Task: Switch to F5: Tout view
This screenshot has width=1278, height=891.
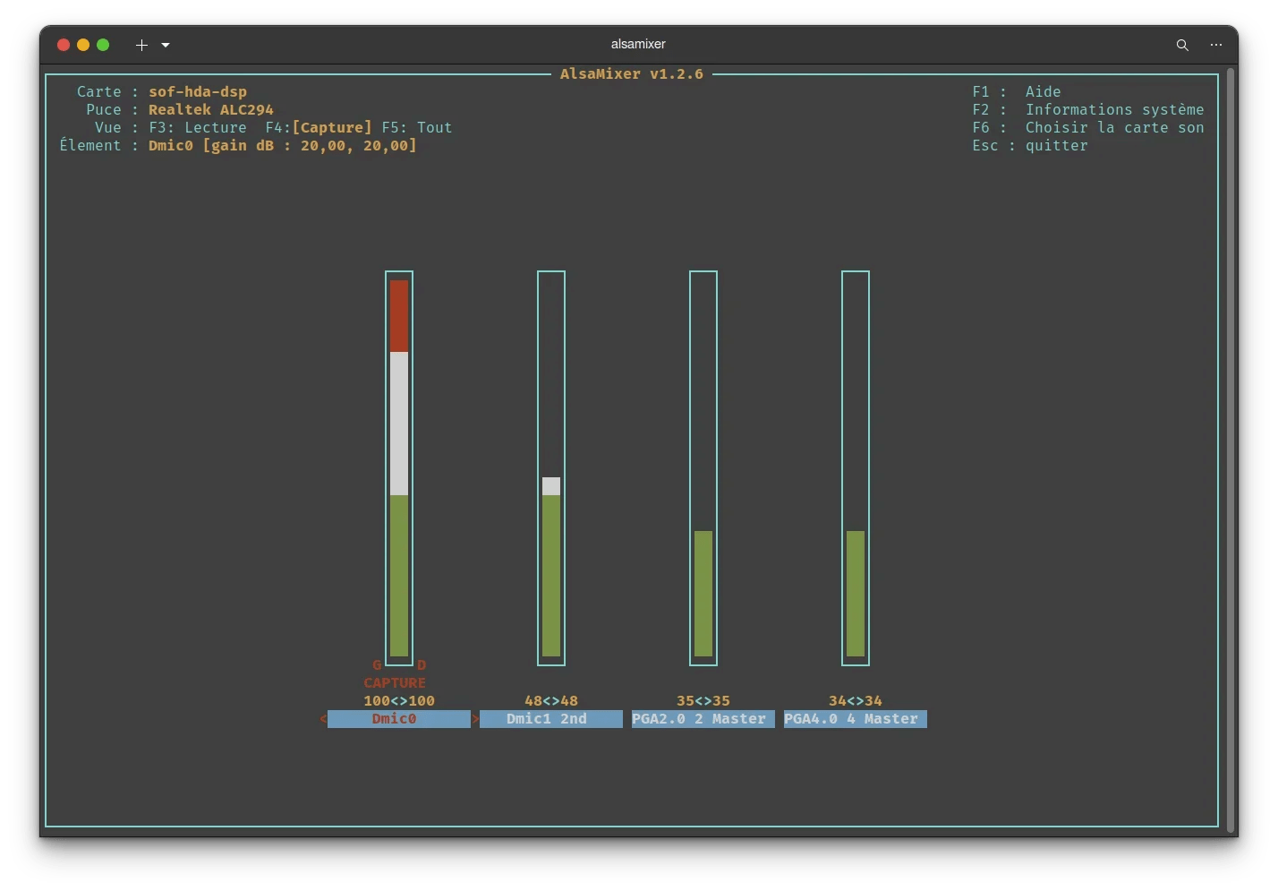Action: point(417,128)
